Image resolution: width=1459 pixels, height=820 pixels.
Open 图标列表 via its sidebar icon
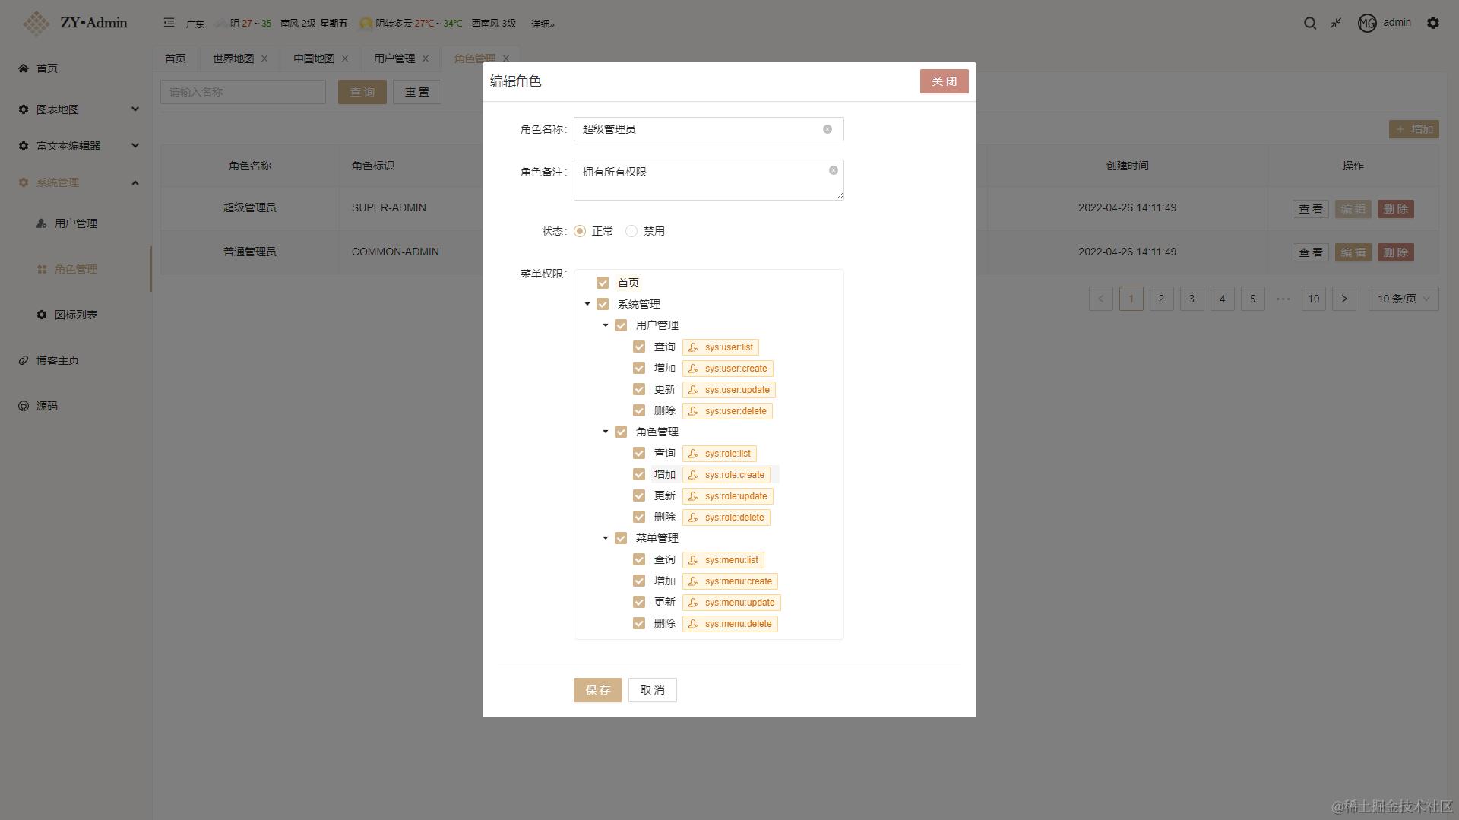tap(42, 314)
